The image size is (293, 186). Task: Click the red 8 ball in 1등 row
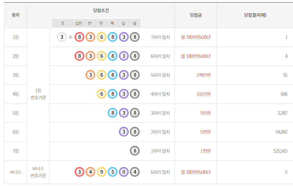[79, 37]
